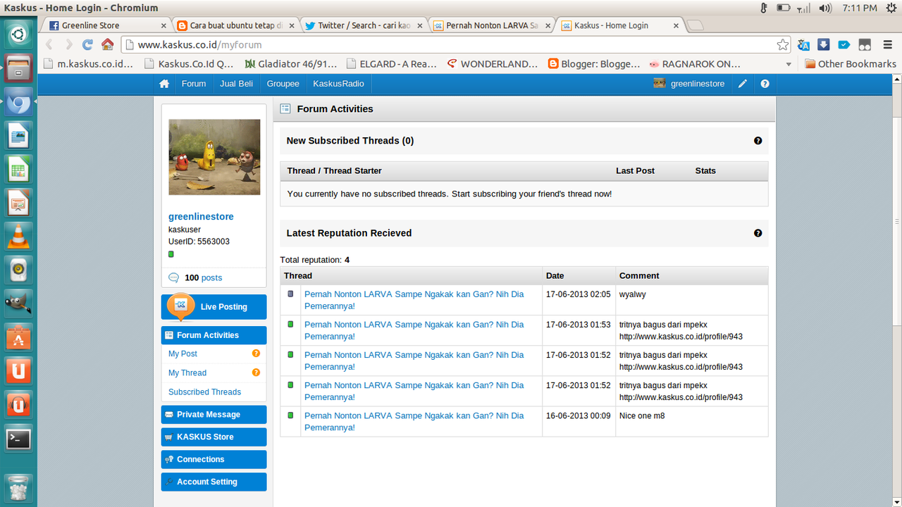This screenshot has height=507, width=902.
Task: Open the Groupee menu item
Action: (283, 84)
